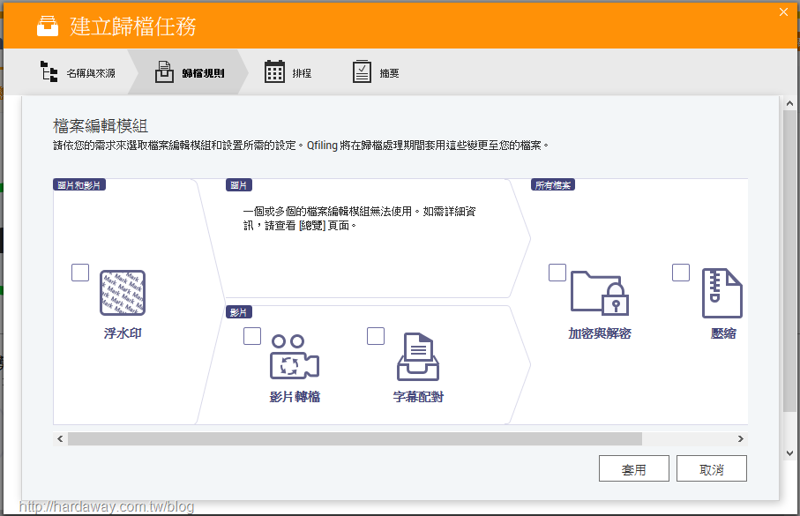Click the 圖片 category tag
Screen dimensions: 800x516
pos(239,184)
